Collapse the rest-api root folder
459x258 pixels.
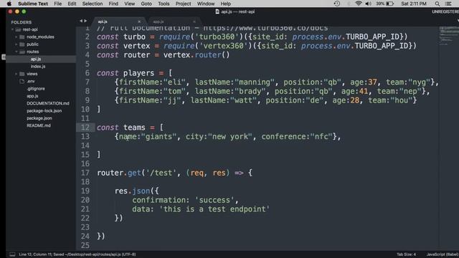pyautogui.click(x=13, y=29)
